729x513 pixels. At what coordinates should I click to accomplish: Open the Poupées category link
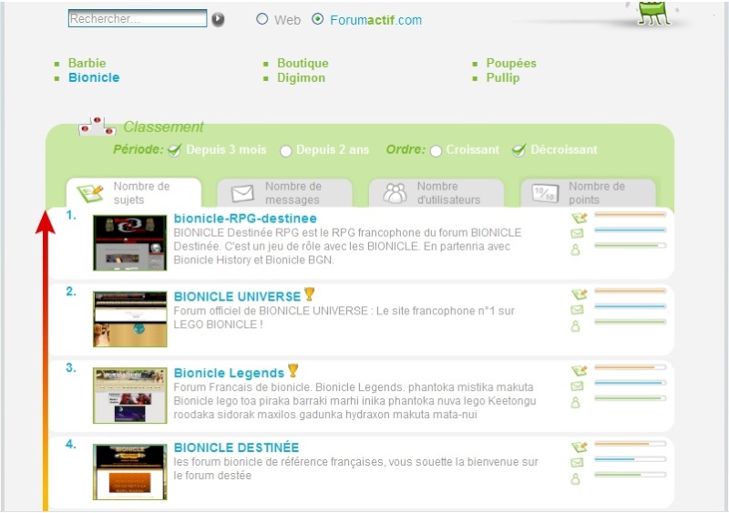(511, 63)
